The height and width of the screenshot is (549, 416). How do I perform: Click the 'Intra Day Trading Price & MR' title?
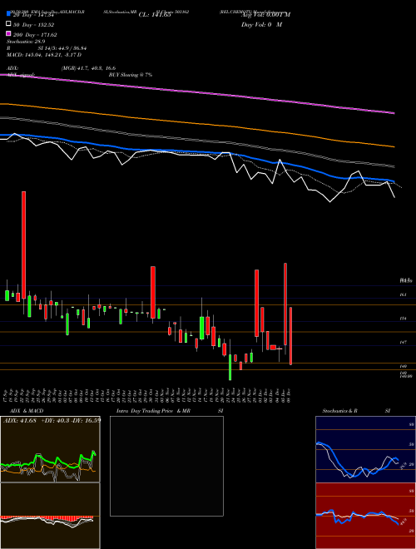(153, 411)
